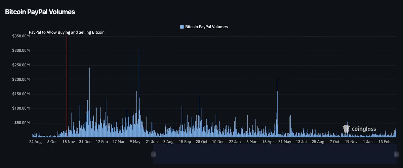Click the red PayPal announcement marker line

tap(67, 87)
